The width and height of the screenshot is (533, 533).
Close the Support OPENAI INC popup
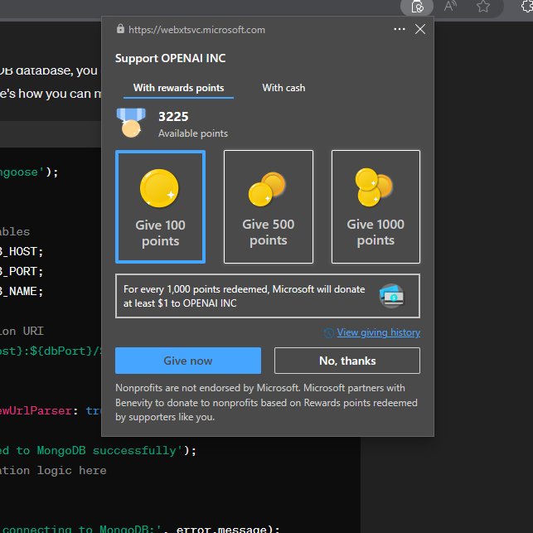click(420, 29)
